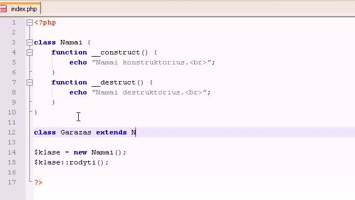Click 'function' keyword on line 4
Screen dimensions: 355x200
69,52
